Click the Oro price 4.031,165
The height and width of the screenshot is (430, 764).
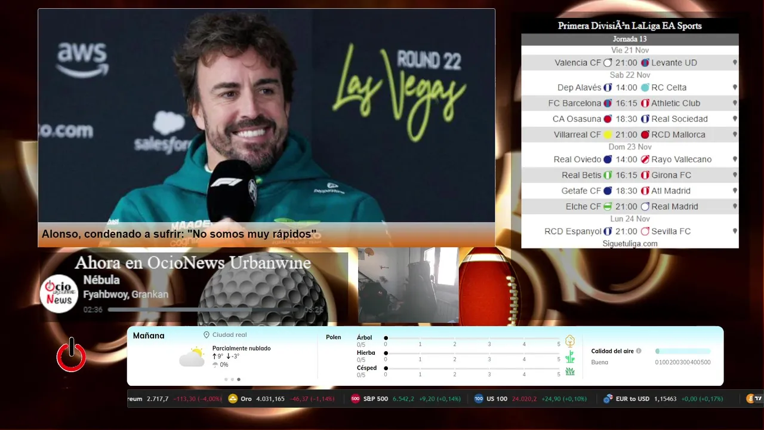[270, 399]
